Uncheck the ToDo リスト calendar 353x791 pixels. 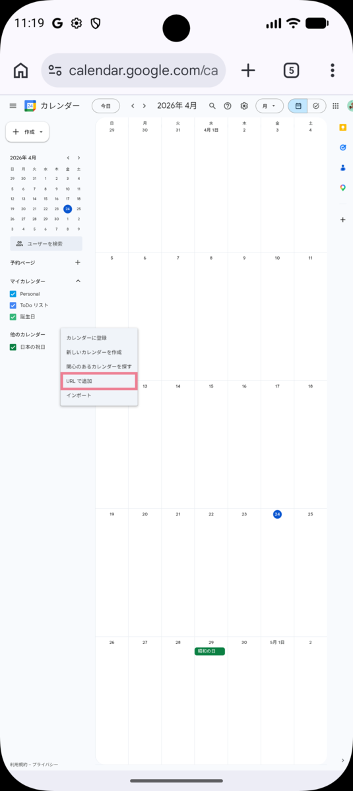13,305
